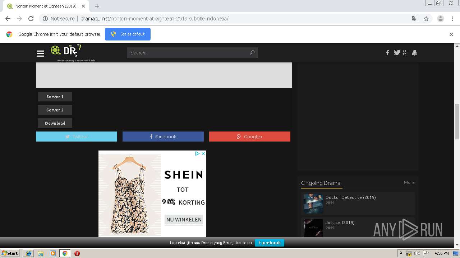Click the scrollbar down arrow
Image resolution: width=460 pixels, height=258 pixels.
pyautogui.click(x=457, y=245)
